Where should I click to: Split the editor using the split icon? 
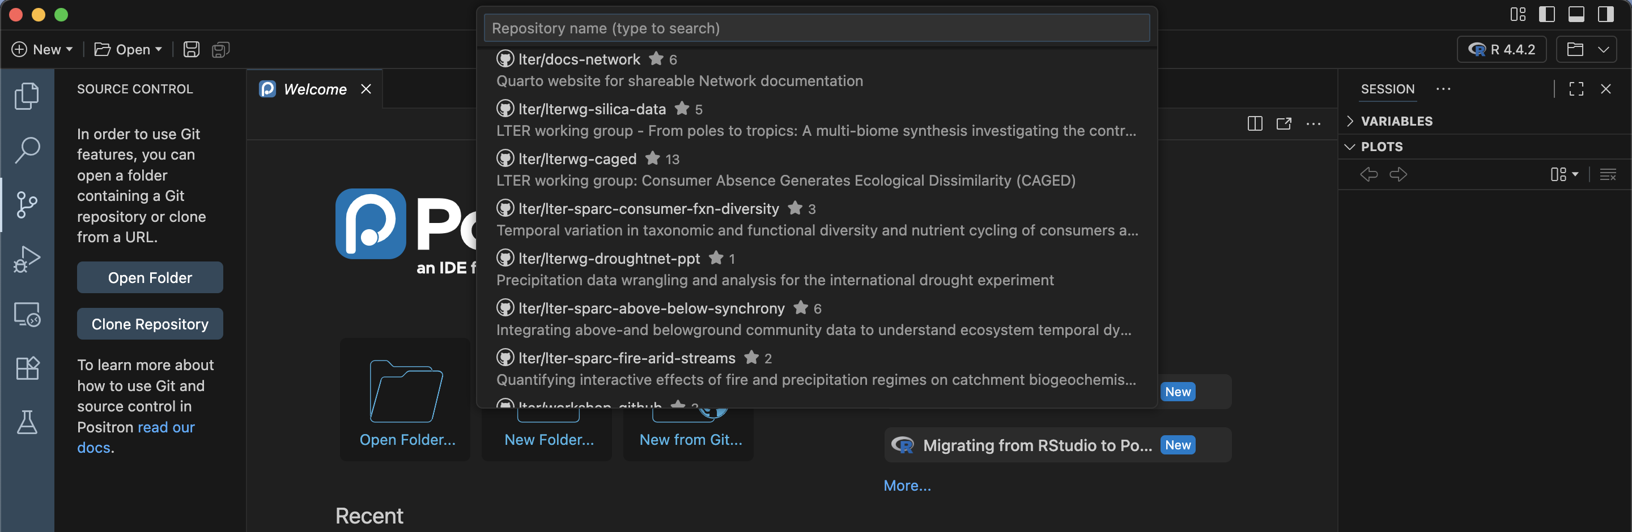tap(1254, 124)
